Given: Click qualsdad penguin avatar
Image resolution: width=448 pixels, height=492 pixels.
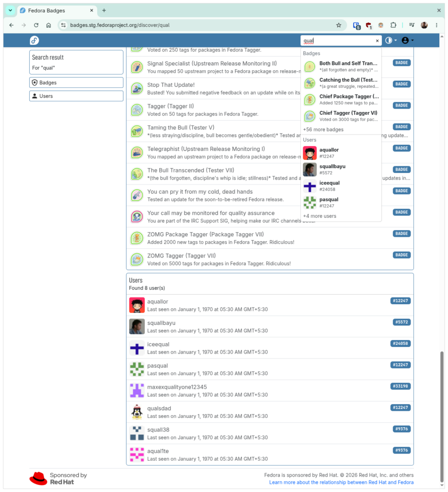Looking at the screenshot, I should tap(137, 412).
